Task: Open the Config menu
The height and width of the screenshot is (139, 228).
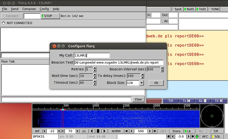Action: pos(44,9)
